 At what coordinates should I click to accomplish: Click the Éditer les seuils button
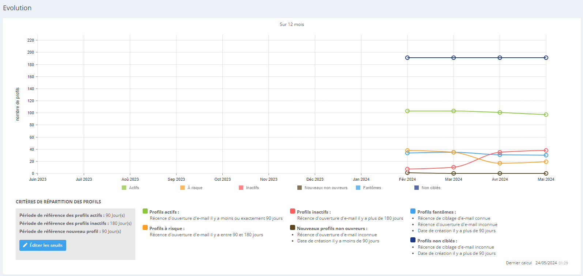coord(43,245)
